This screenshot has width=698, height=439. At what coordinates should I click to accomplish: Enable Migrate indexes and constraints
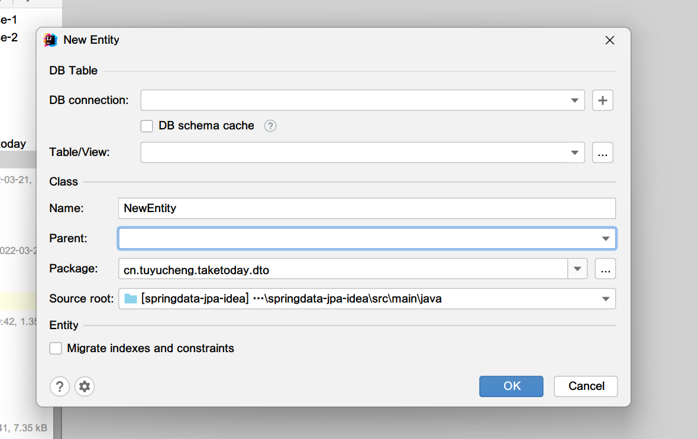tap(55, 348)
